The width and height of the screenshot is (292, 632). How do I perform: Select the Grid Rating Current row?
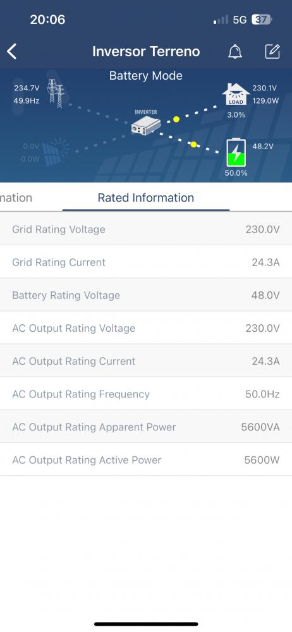pos(146,262)
